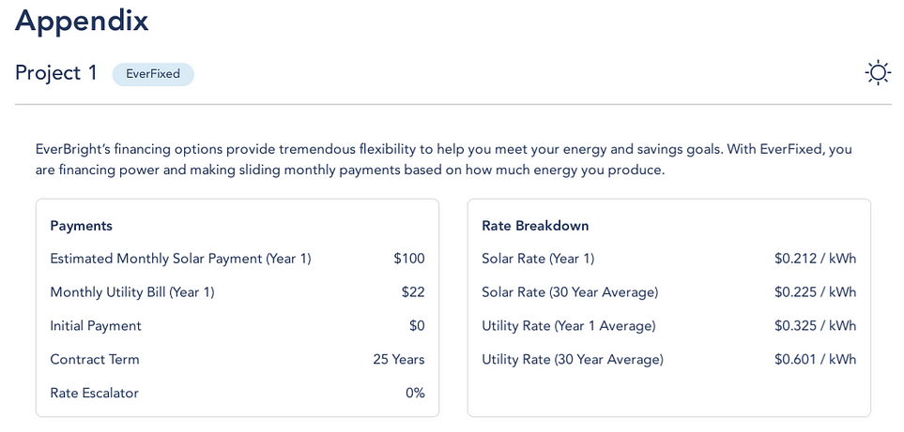Click the $0.601 / kWh utility rate value
Viewport: 904px width, 432px height.
(x=815, y=360)
